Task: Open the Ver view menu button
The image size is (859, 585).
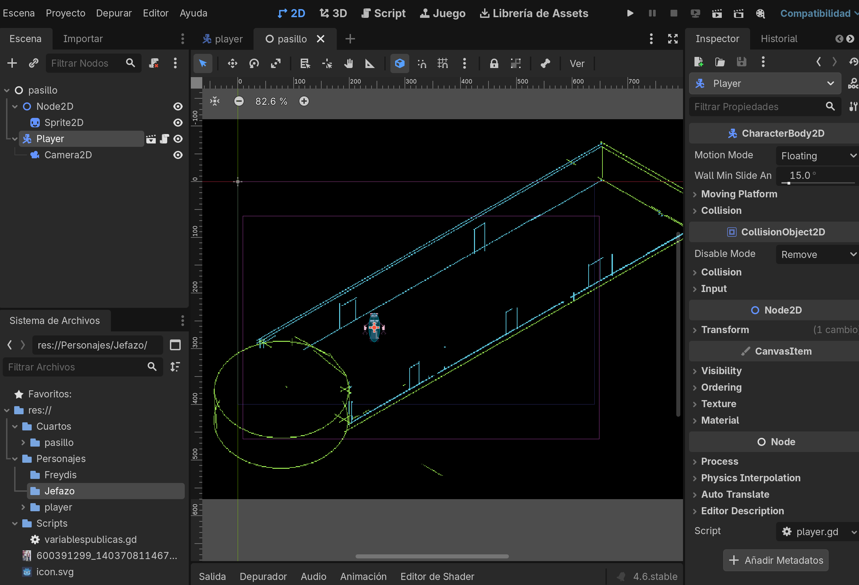Action: click(576, 64)
